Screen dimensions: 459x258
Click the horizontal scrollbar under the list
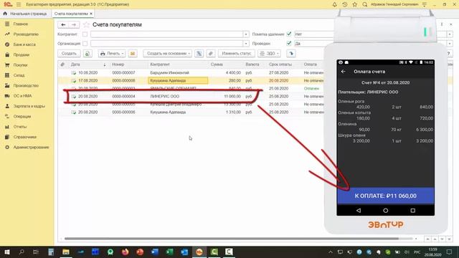click(231, 239)
